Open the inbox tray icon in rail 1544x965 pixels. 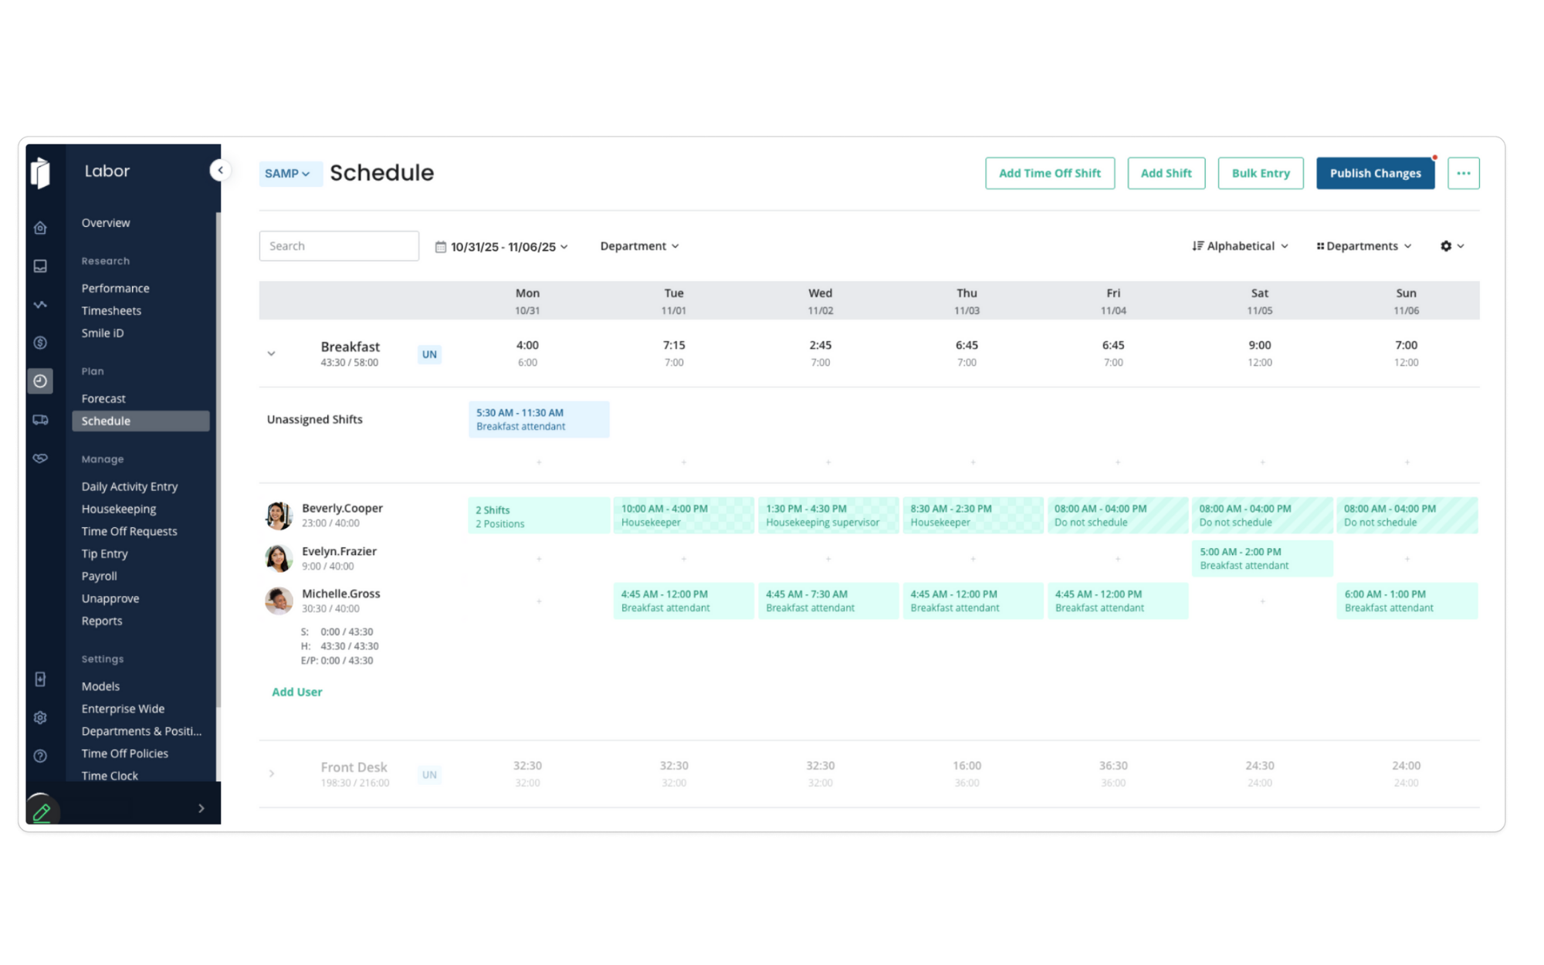pos(40,266)
